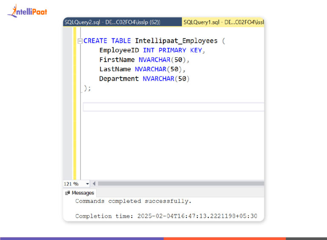Click the Completion time message line

pos(166,216)
